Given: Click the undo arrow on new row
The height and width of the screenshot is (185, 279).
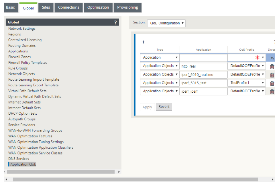Looking at the screenshot, I should coord(272,58).
